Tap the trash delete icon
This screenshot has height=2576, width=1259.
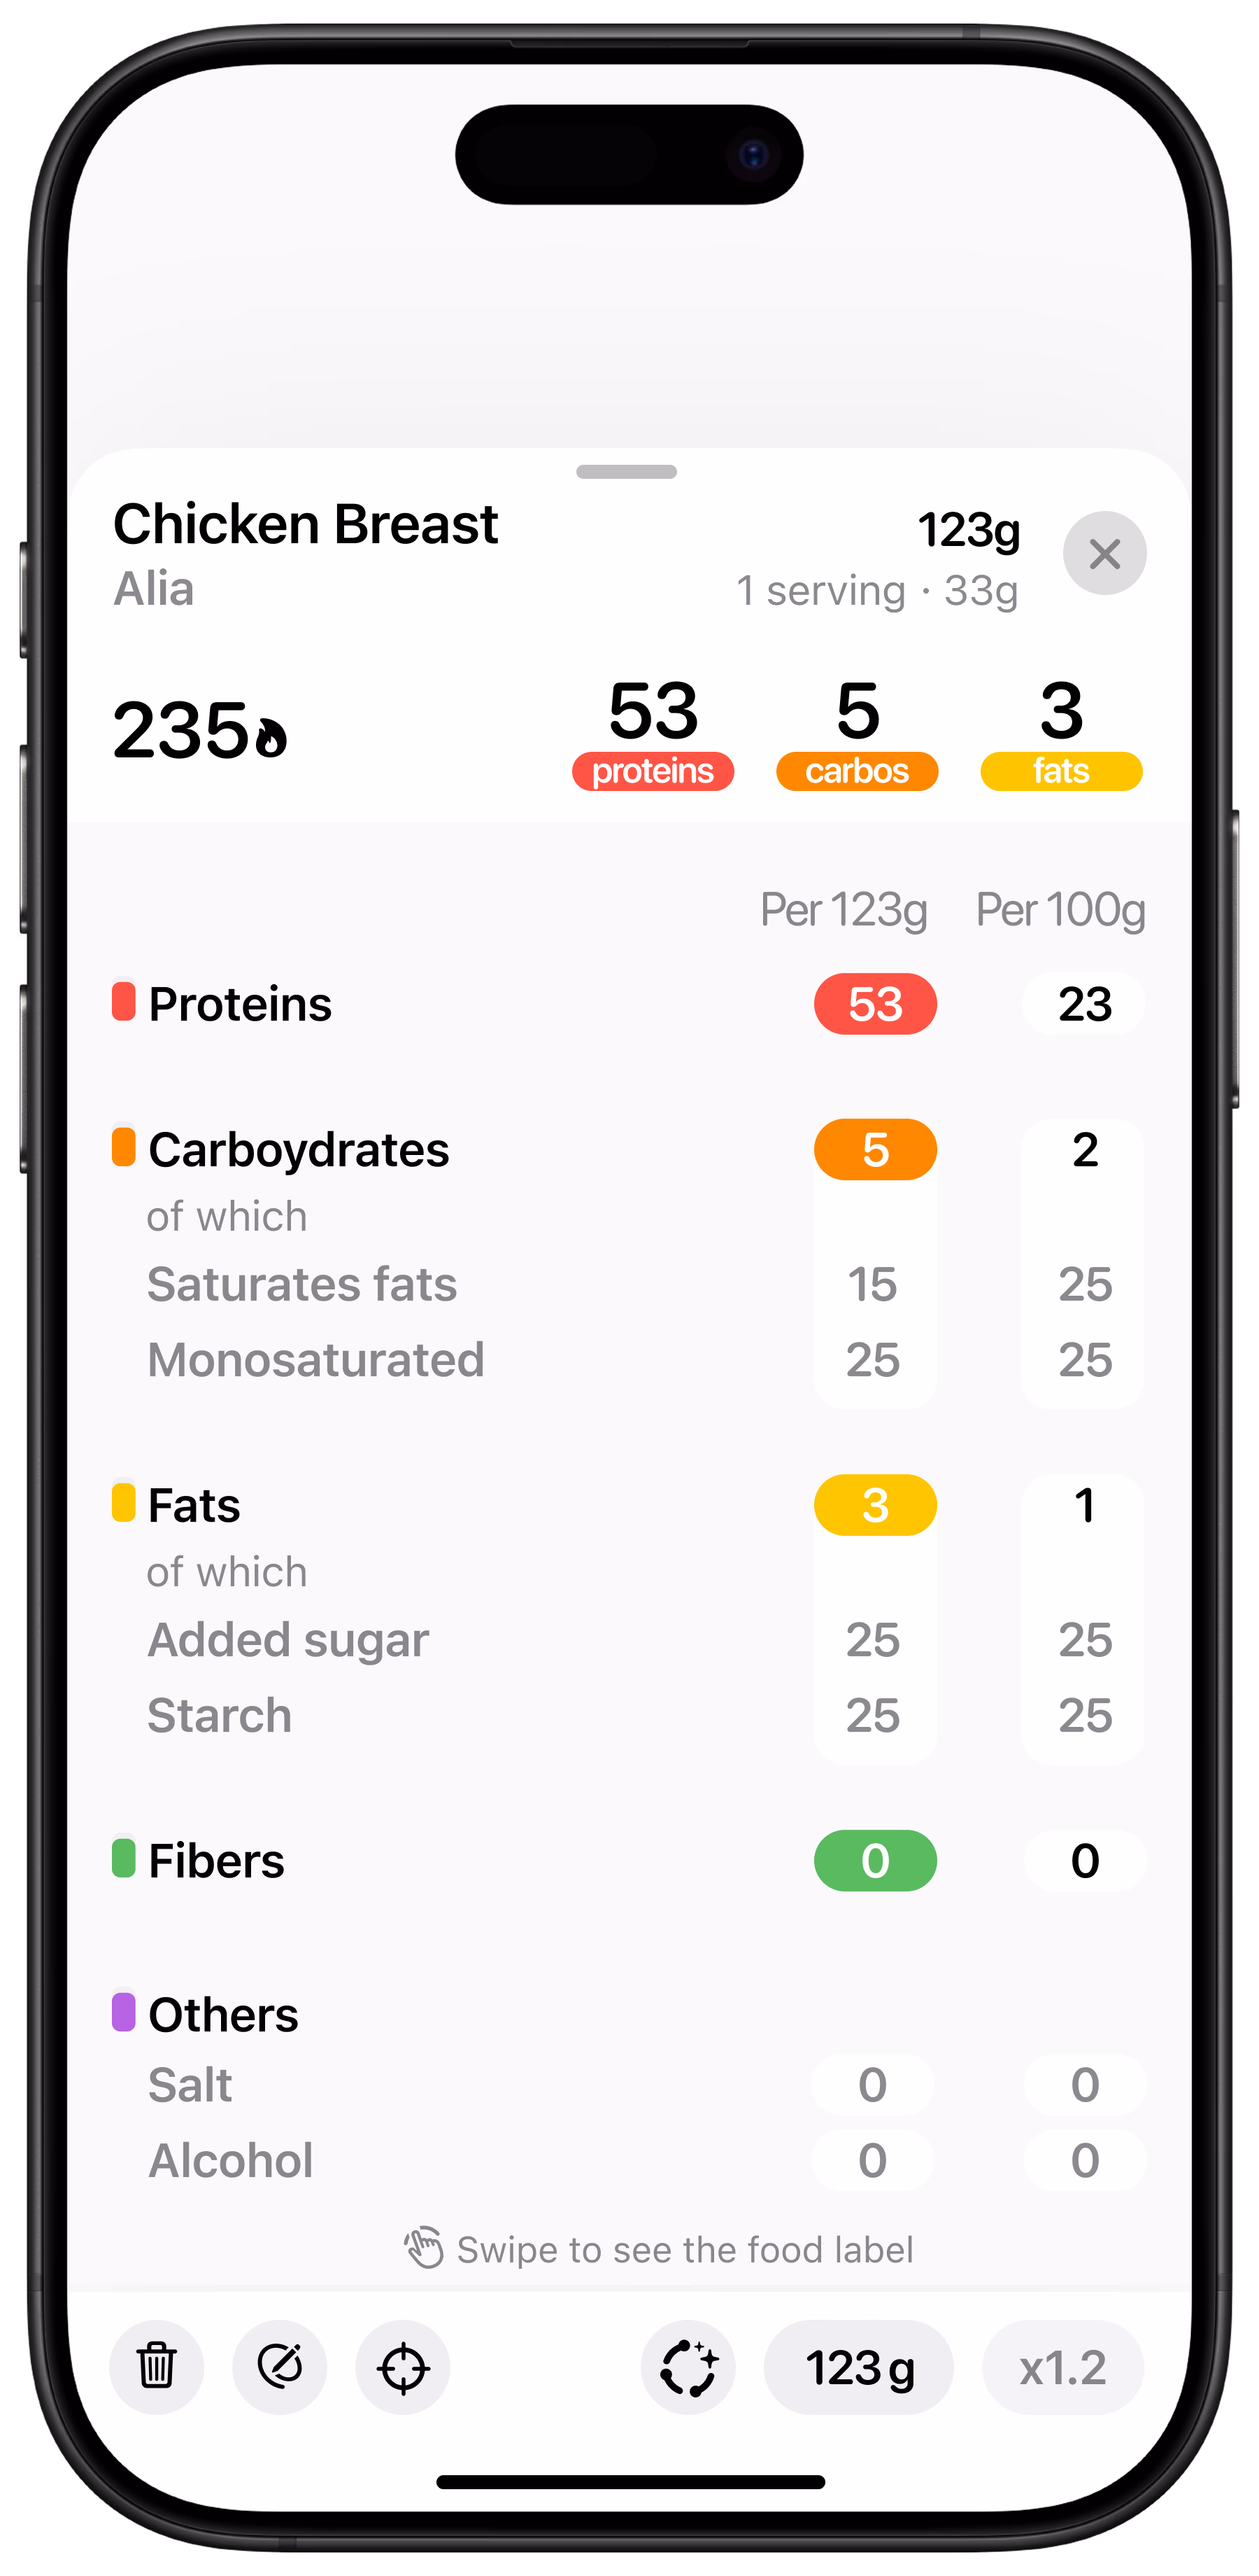point(157,2366)
